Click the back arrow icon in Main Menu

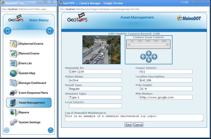click(7, 31)
